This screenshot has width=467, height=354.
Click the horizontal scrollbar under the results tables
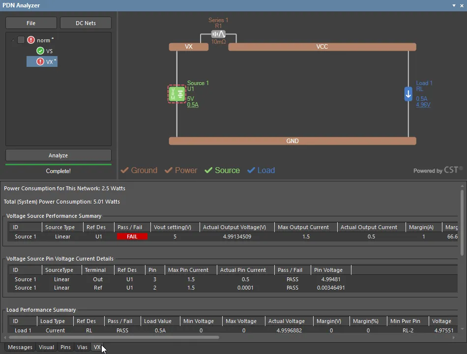point(113,337)
